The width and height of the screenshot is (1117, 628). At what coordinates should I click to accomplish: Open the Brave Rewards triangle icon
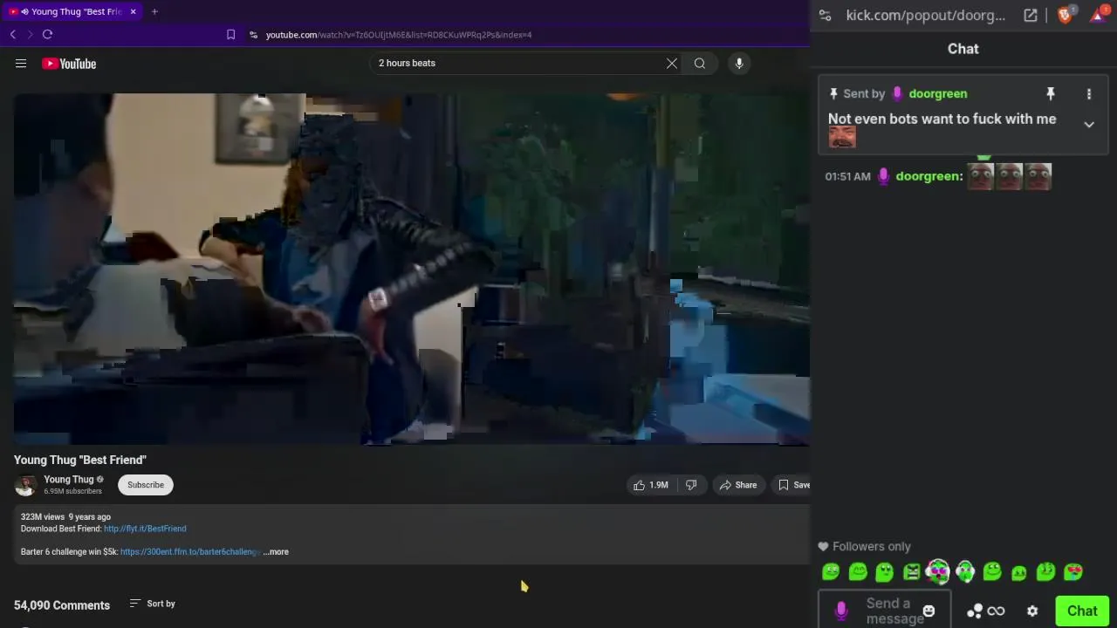[1099, 15]
